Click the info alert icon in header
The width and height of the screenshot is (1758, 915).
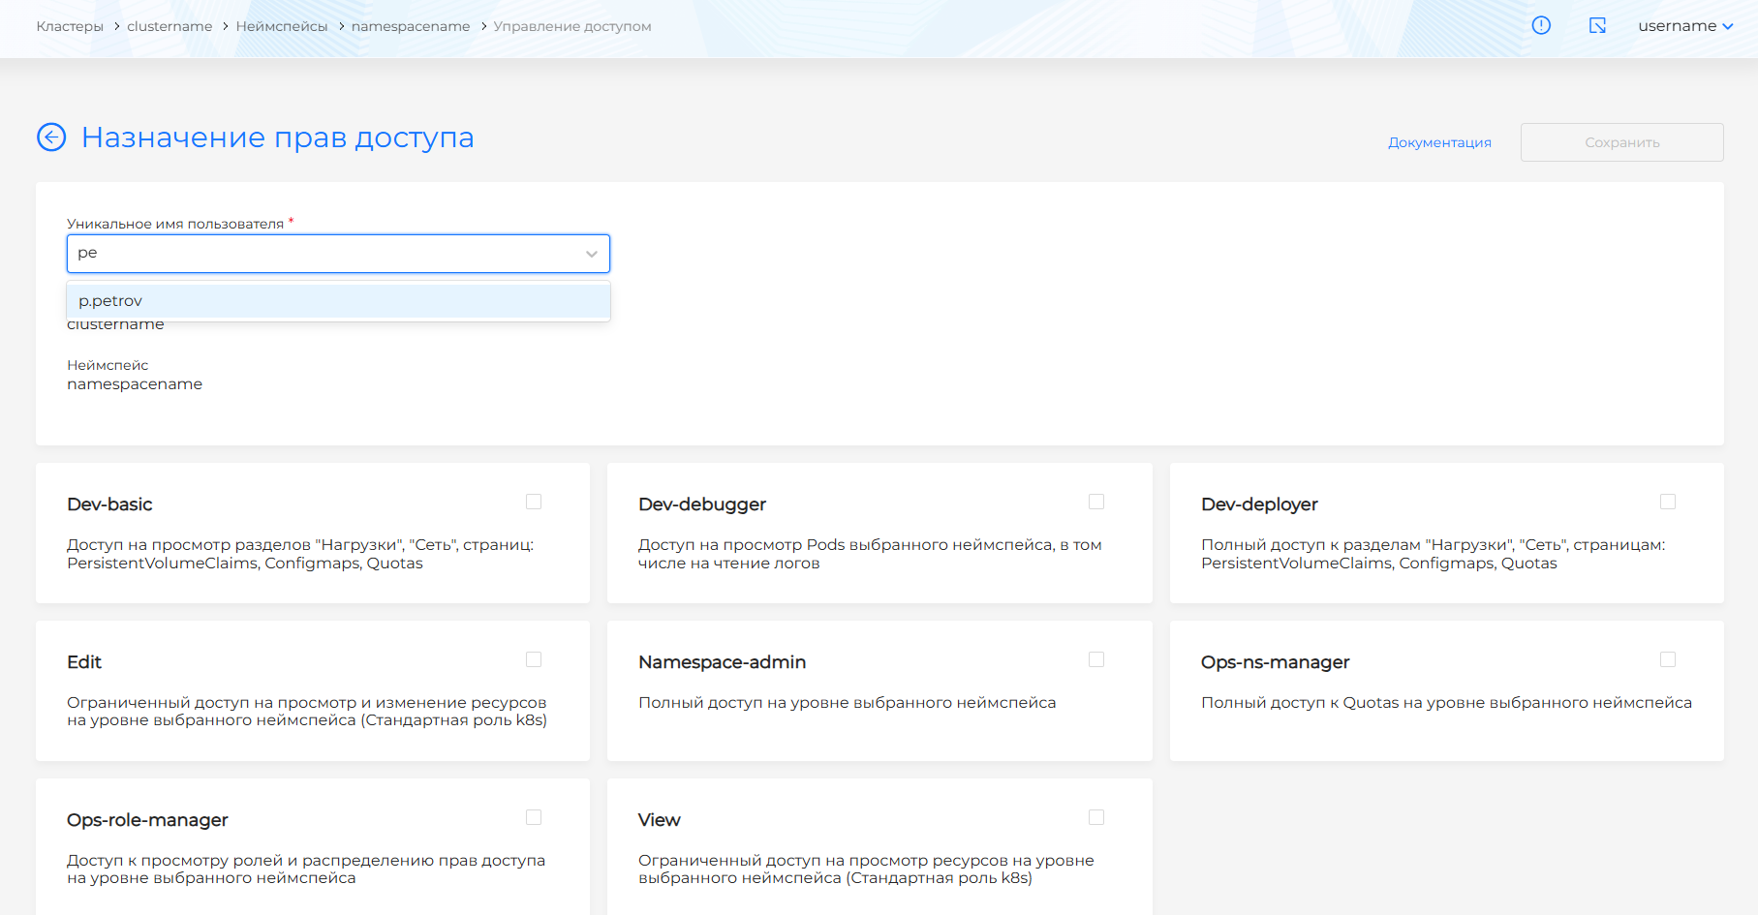click(1541, 26)
